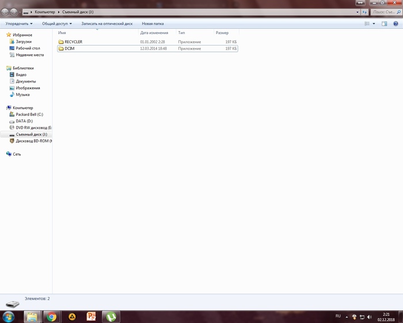Open the Видео library
Image resolution: width=403 pixels, height=323 pixels.
21,75
